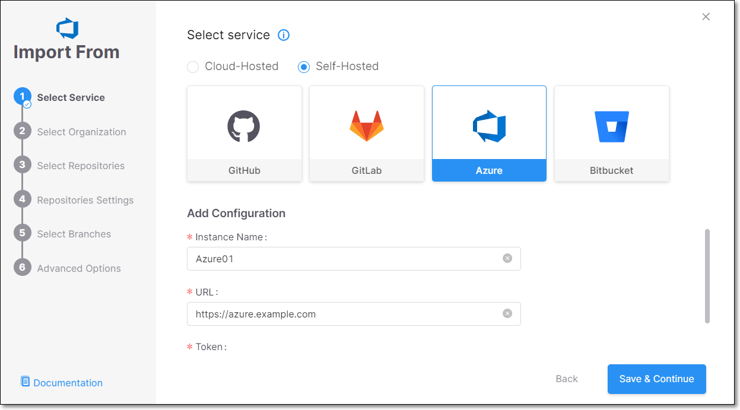Screen dimensions: 740x410
Task: Click into the Instance Name input field
Action: [x=354, y=259]
